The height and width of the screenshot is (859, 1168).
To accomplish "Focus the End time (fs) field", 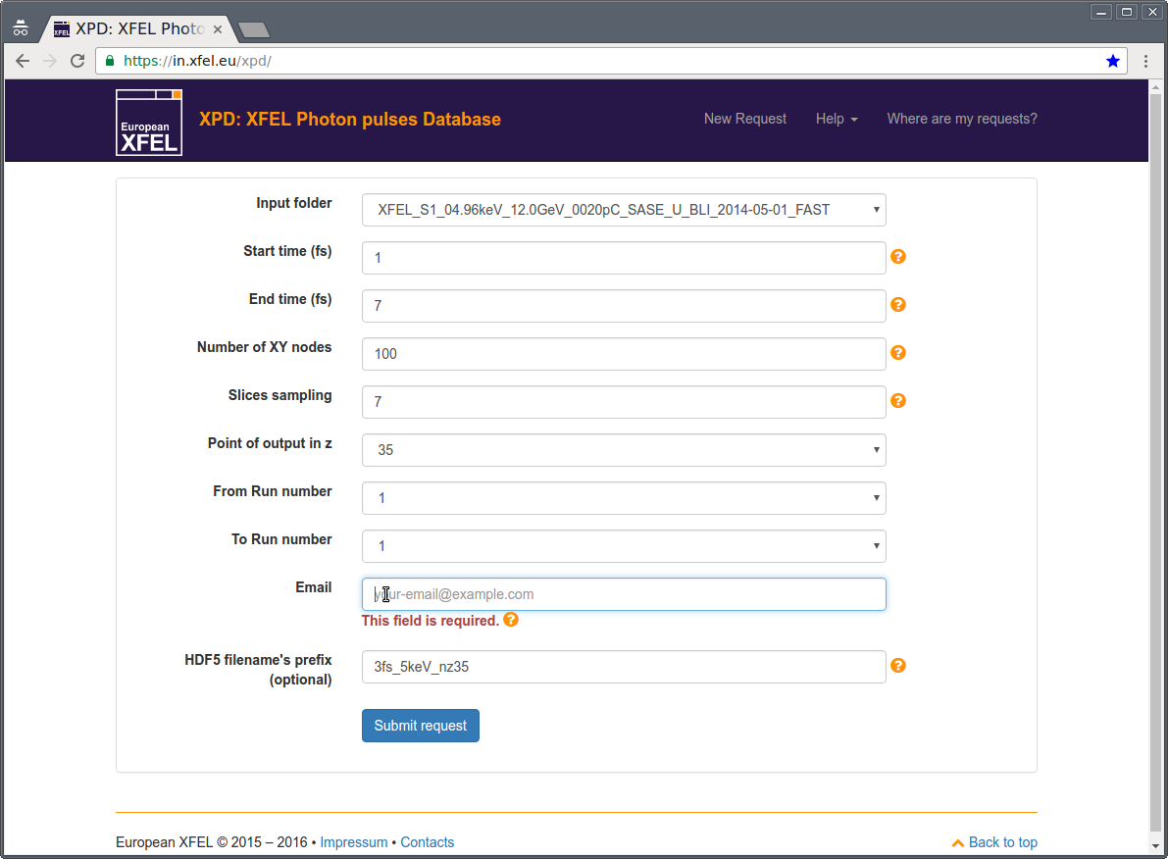I will tap(624, 306).
